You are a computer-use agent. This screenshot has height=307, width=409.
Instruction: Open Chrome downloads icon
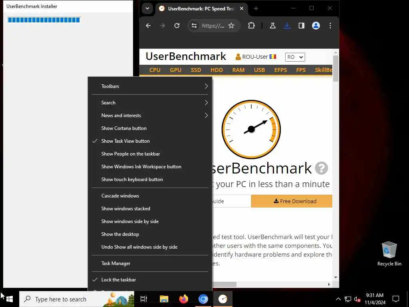pyautogui.click(x=287, y=26)
